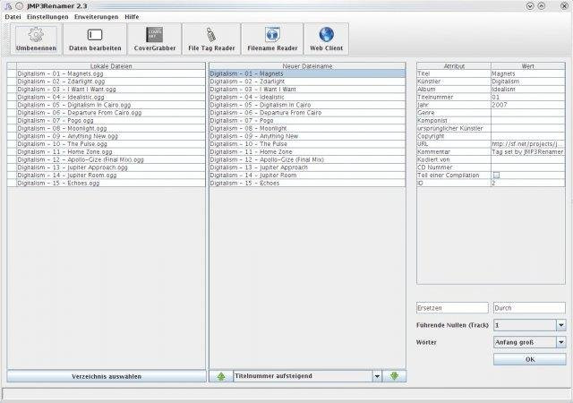
Task: Open Daten bearbeiten tool
Action: point(95,39)
